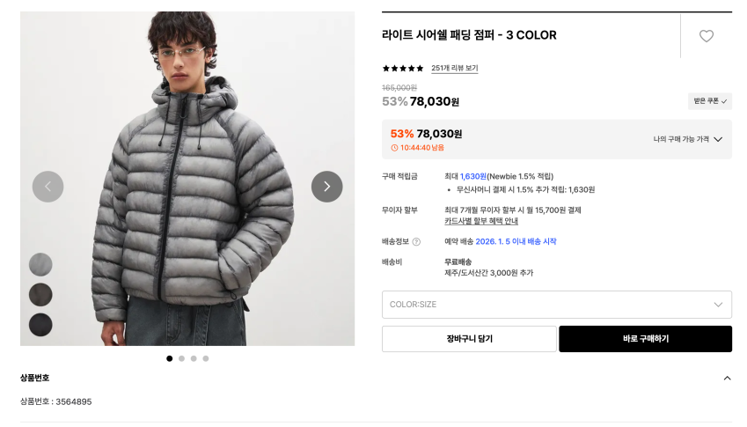Open the COLOR:SIZE dropdown

pyautogui.click(x=556, y=305)
